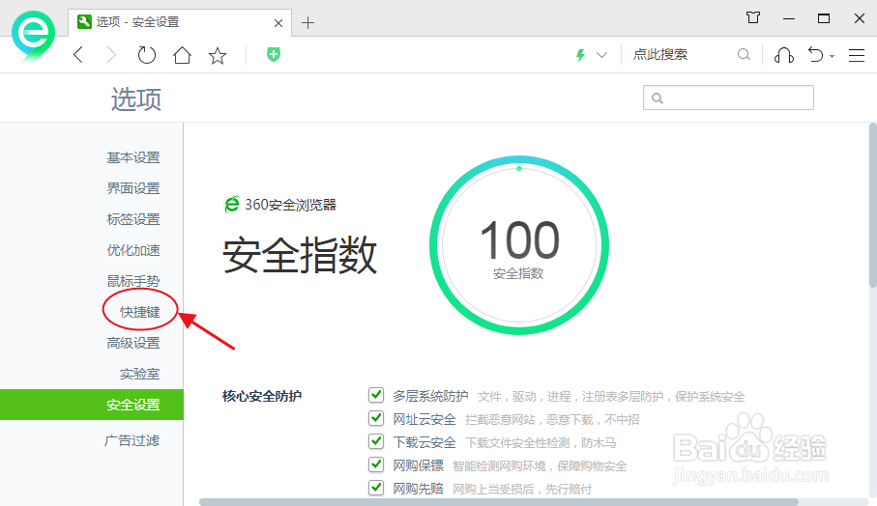
Task: Click the forward navigation arrow
Action: pos(111,55)
